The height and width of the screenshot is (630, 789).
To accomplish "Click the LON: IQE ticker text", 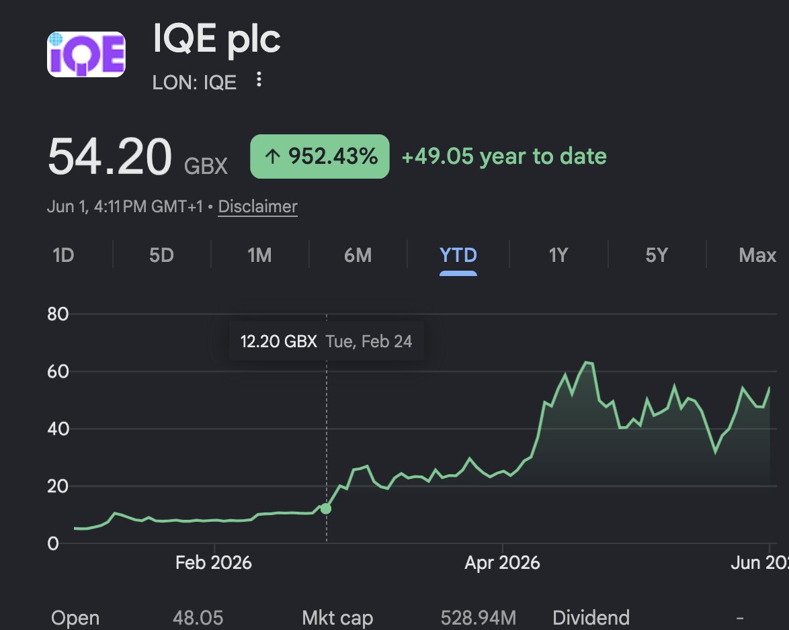I will point(194,83).
